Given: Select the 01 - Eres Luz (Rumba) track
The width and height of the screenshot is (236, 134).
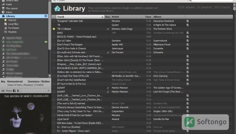Looking at the screenshot, I should 142,127.
